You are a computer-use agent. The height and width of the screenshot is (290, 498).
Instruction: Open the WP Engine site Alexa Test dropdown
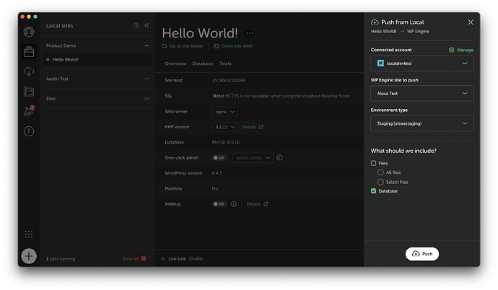422,94
